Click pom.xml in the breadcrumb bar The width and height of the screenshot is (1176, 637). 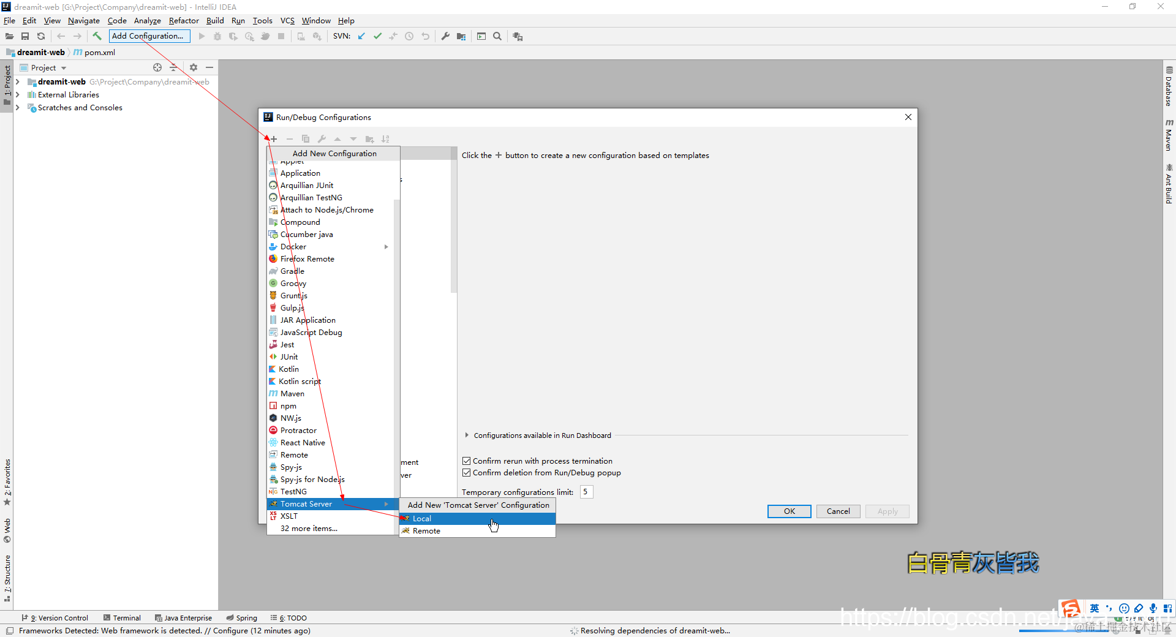(x=94, y=52)
